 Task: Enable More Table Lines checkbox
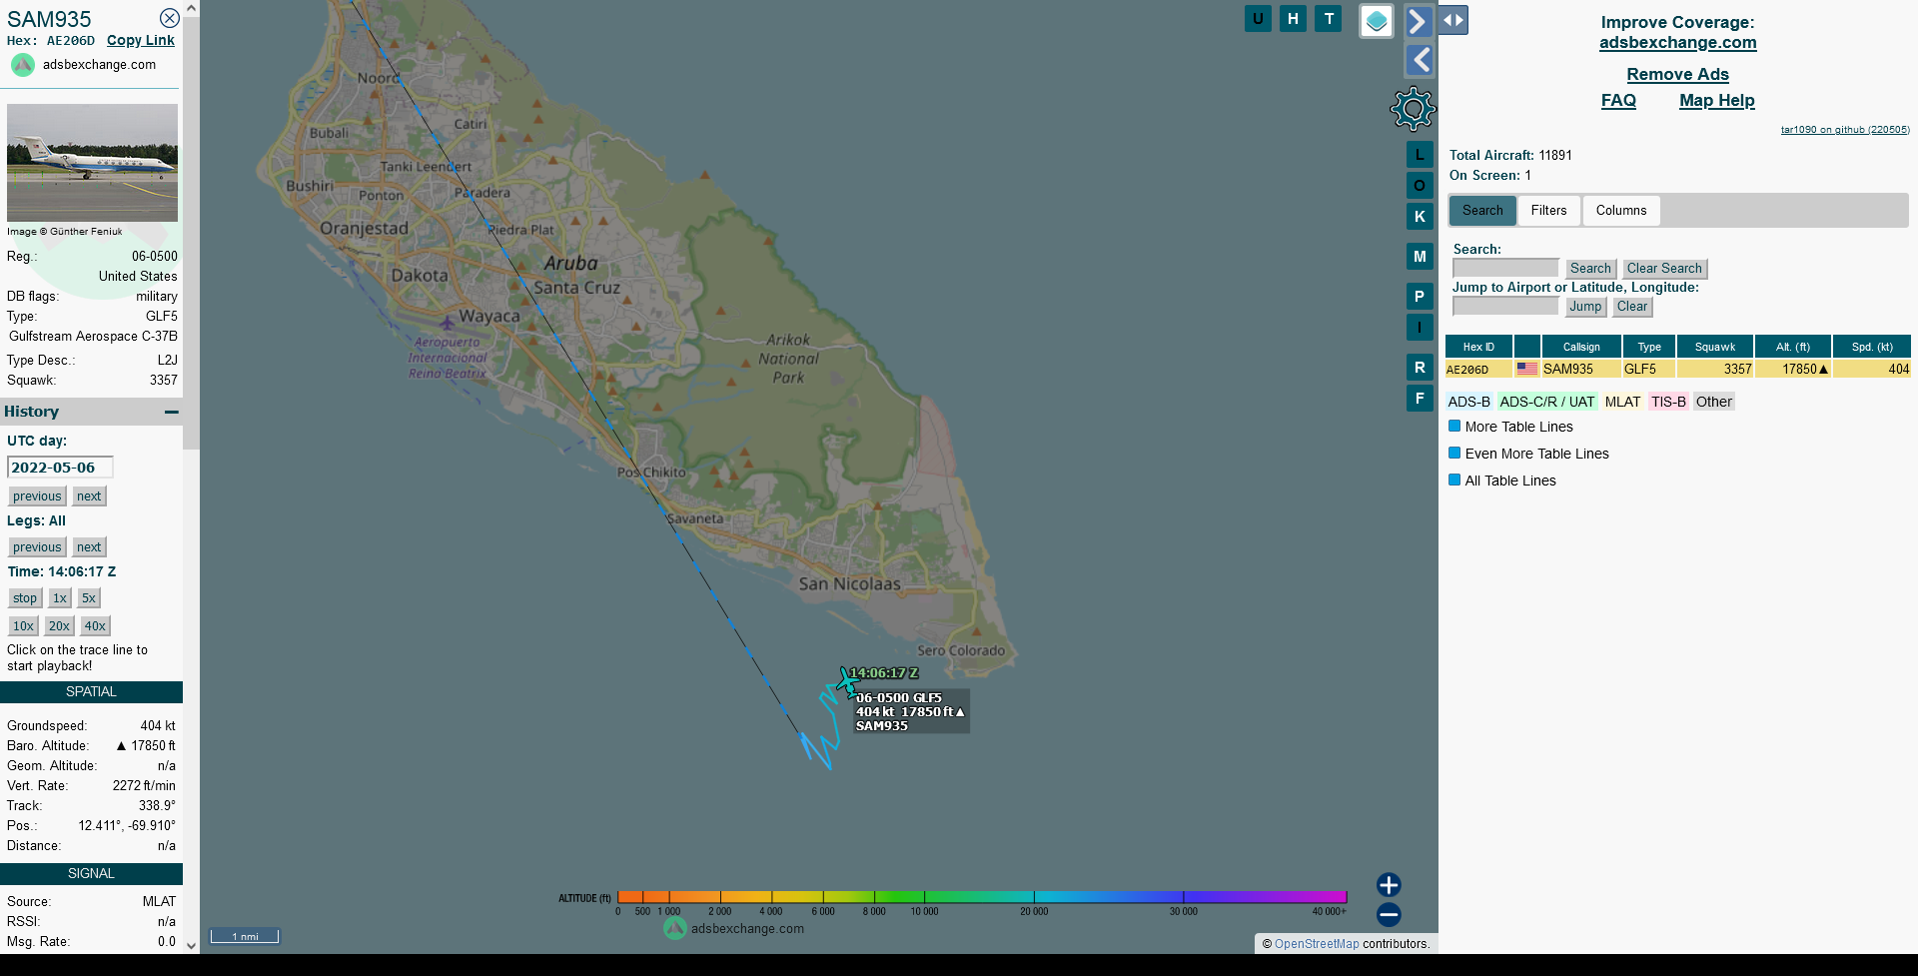click(1454, 426)
